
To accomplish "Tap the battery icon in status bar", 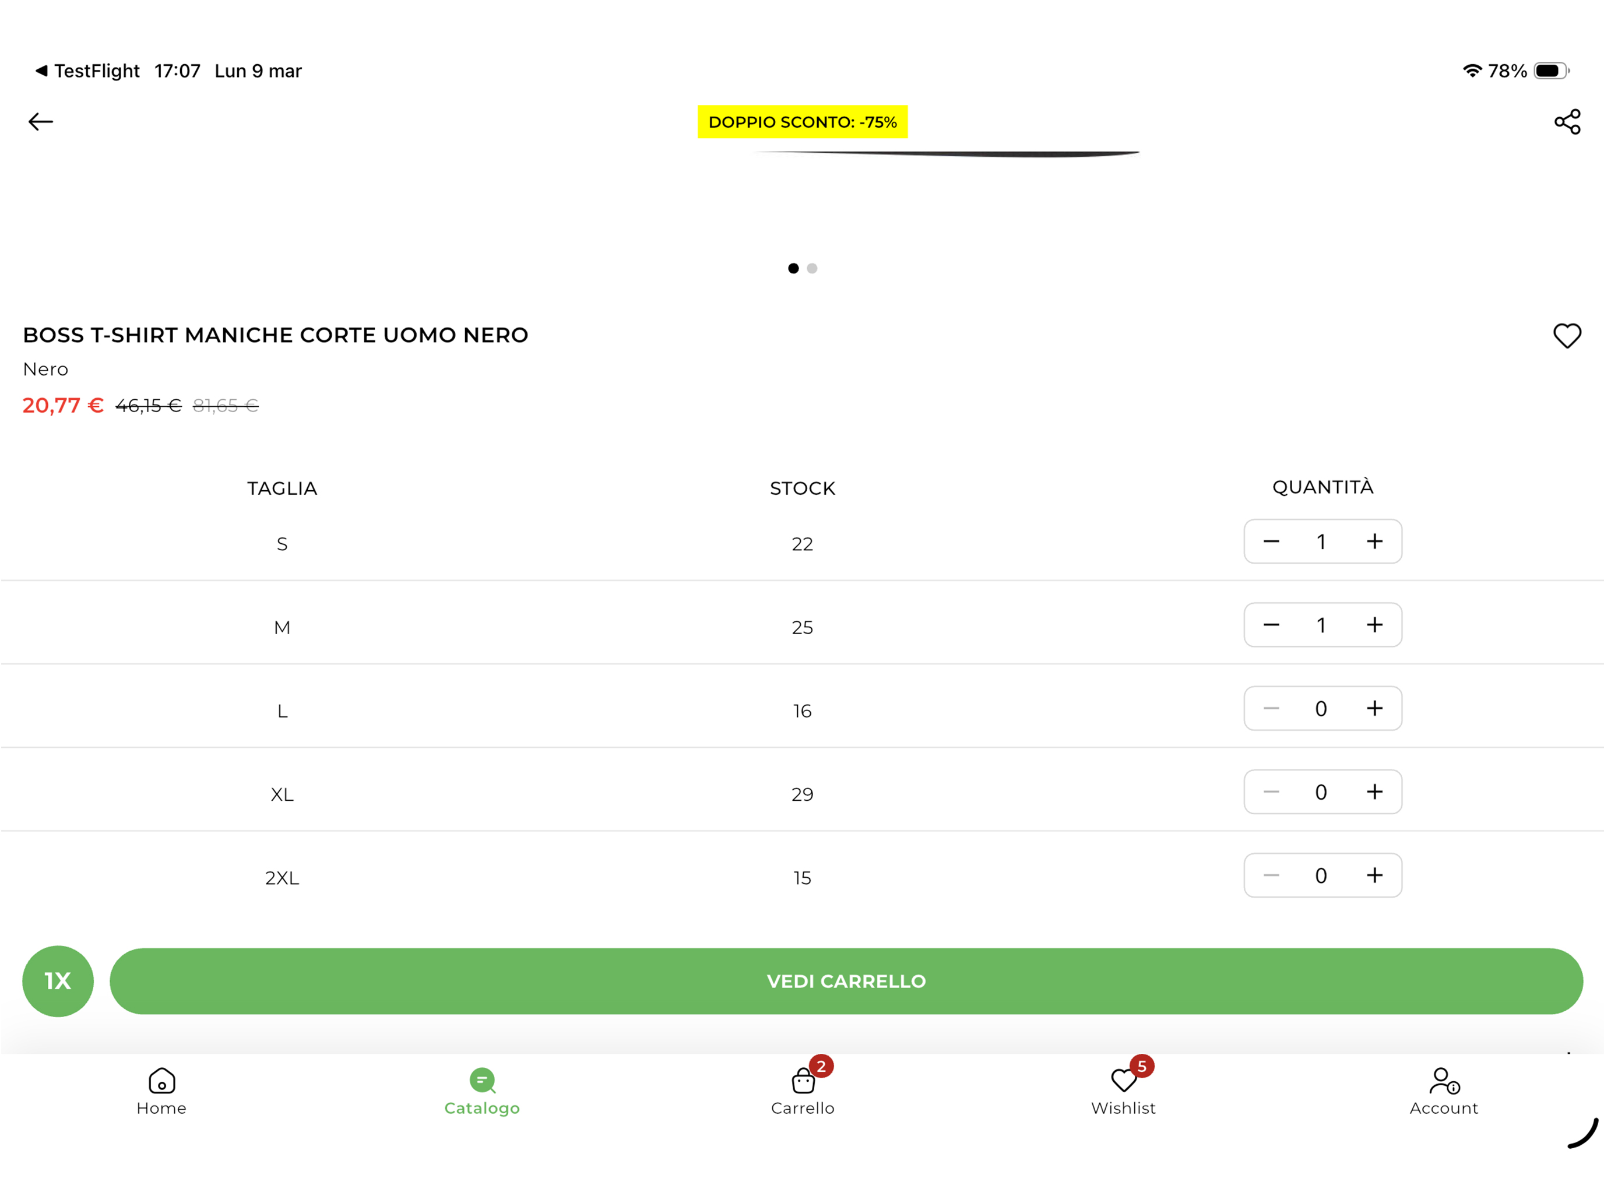I will (1552, 71).
